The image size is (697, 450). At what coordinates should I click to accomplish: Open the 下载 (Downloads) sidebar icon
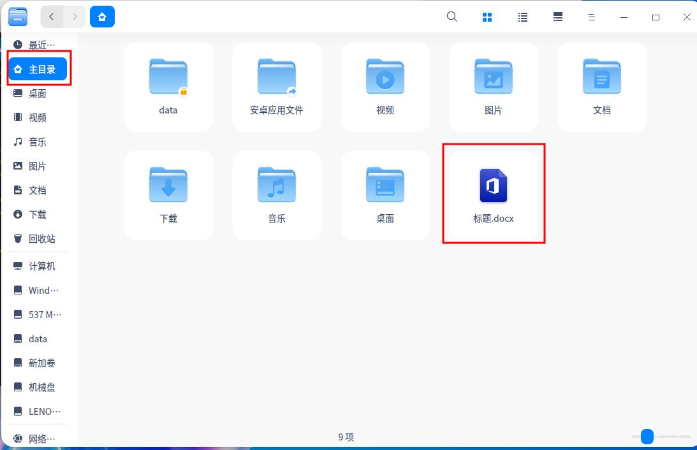point(36,214)
